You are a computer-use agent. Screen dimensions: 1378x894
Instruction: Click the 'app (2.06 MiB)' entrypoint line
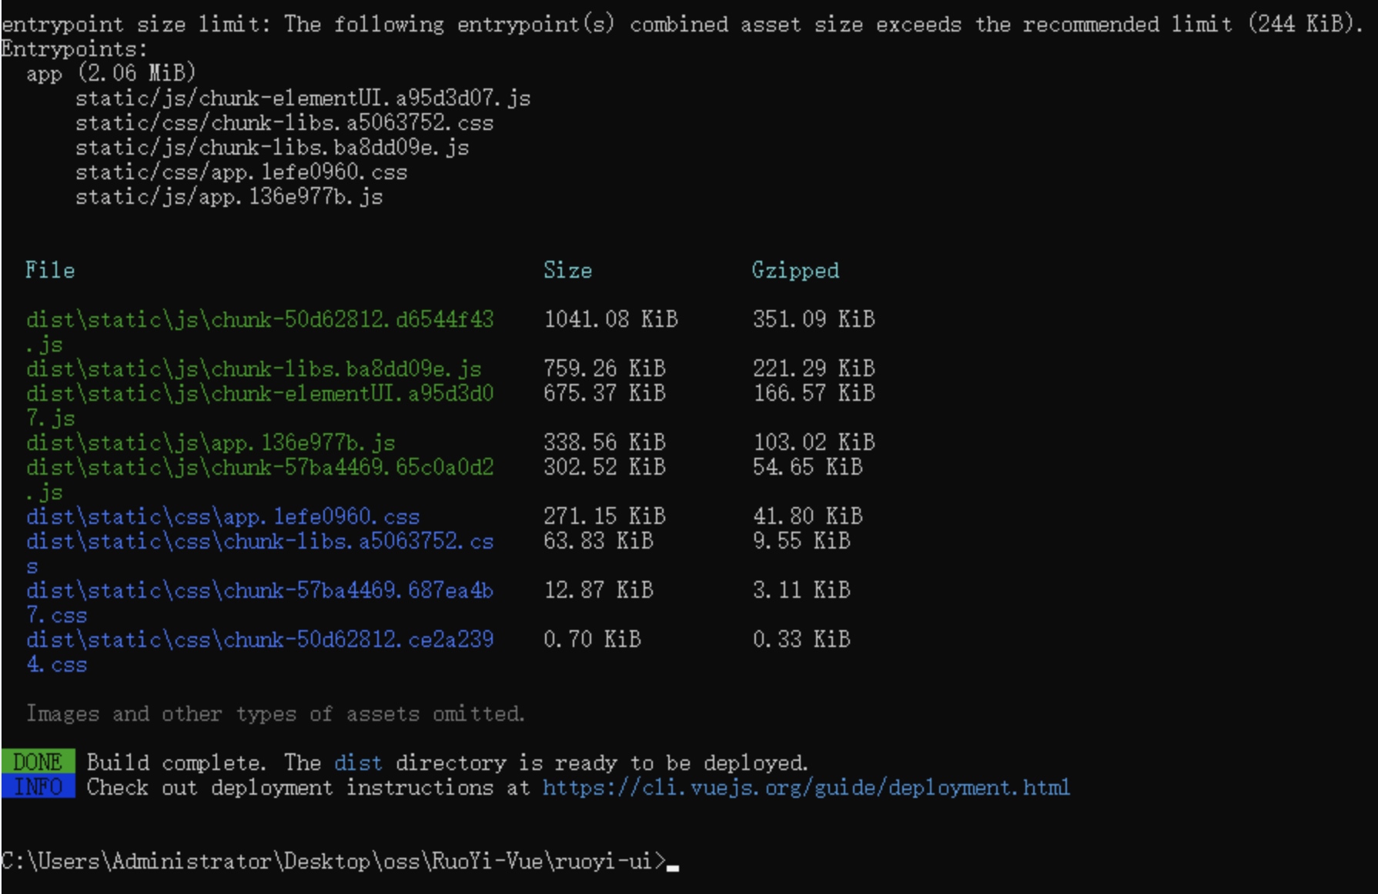(x=111, y=74)
